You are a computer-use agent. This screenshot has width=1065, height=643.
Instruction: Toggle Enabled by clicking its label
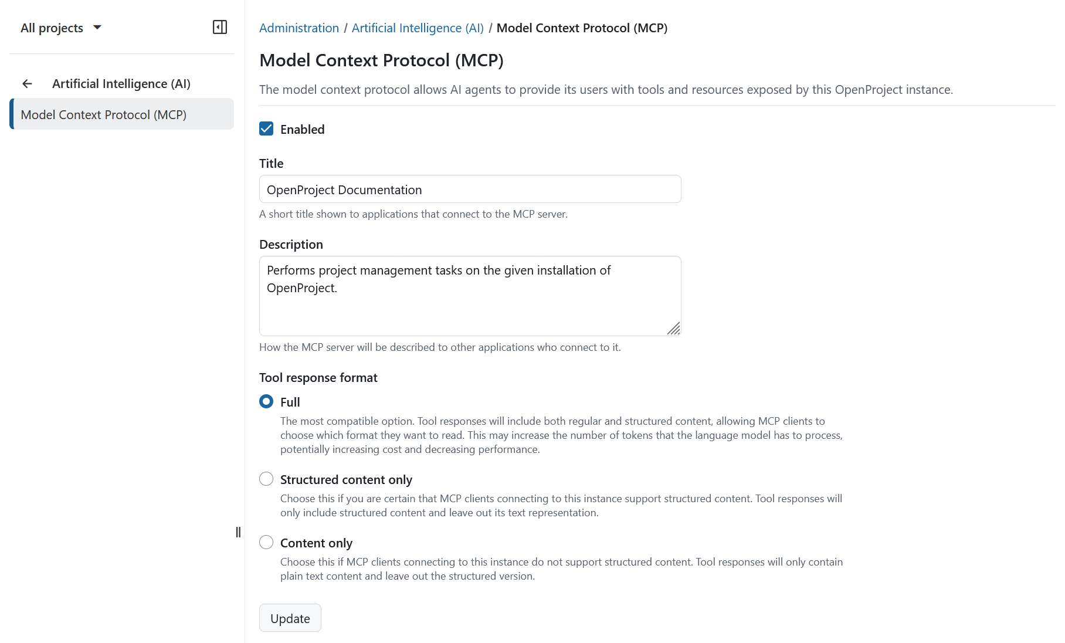(303, 129)
